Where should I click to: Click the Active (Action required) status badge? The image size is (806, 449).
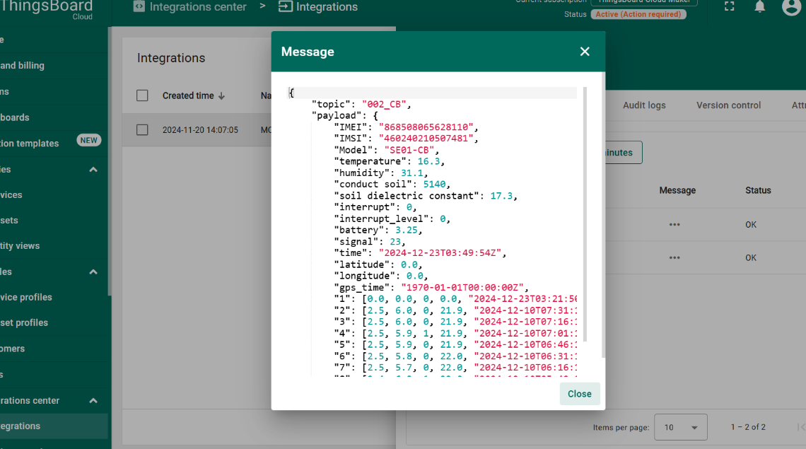point(638,14)
